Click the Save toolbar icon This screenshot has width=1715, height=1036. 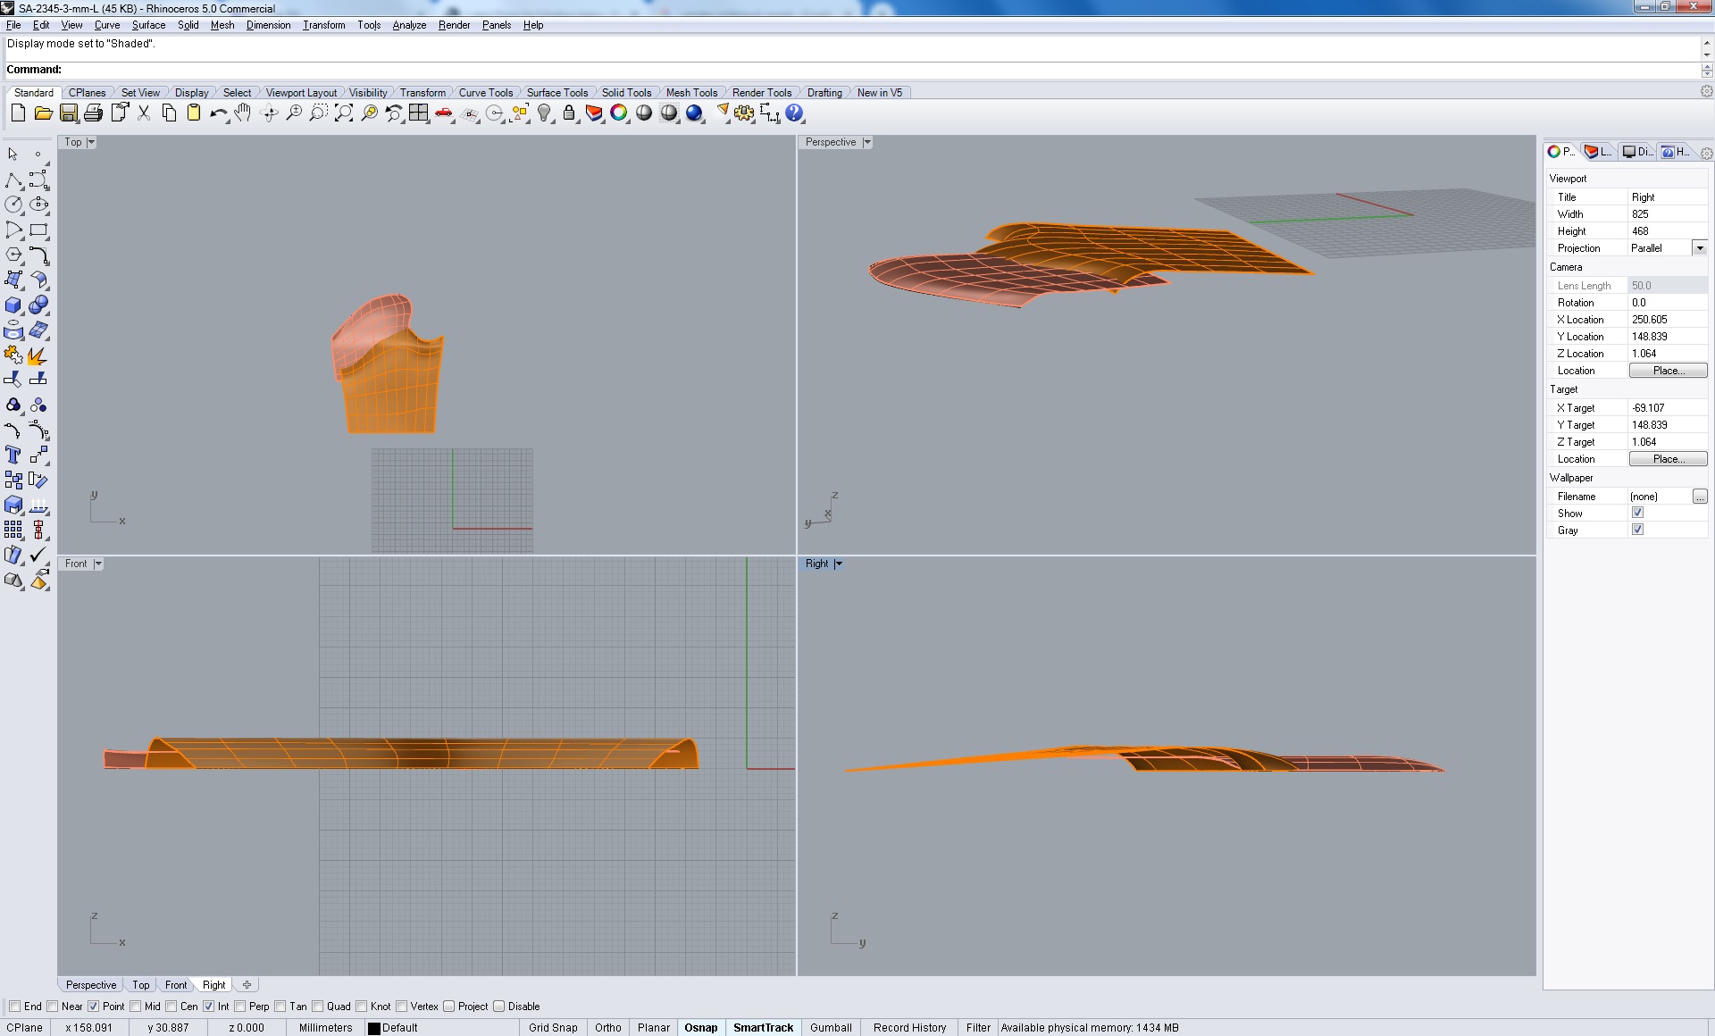[x=69, y=113]
